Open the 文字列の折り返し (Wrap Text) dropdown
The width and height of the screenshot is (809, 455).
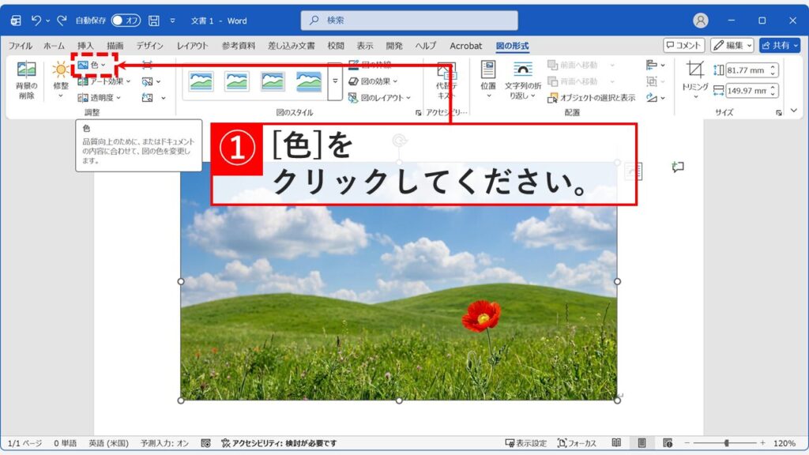[x=522, y=87]
